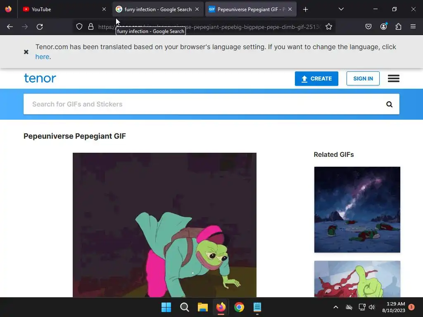
Task: View site security padlock info
Action: (91, 27)
